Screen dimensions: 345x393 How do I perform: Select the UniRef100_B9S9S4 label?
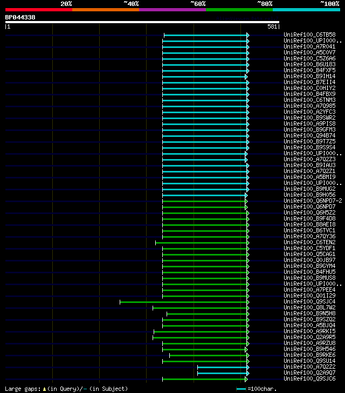pos(309,147)
